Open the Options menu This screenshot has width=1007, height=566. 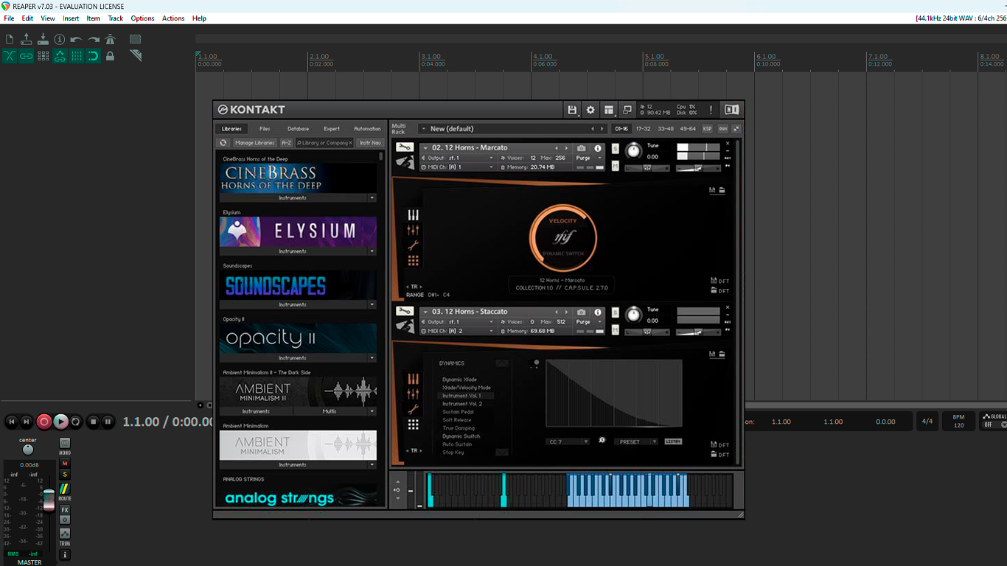coord(142,18)
